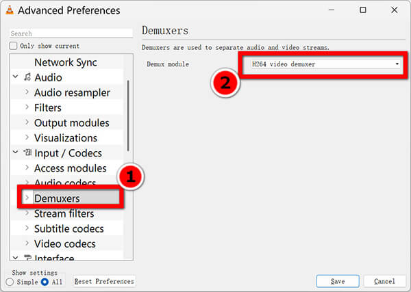Select the Simple settings radio button
Viewport: 411px width, 292px height.
point(10,282)
